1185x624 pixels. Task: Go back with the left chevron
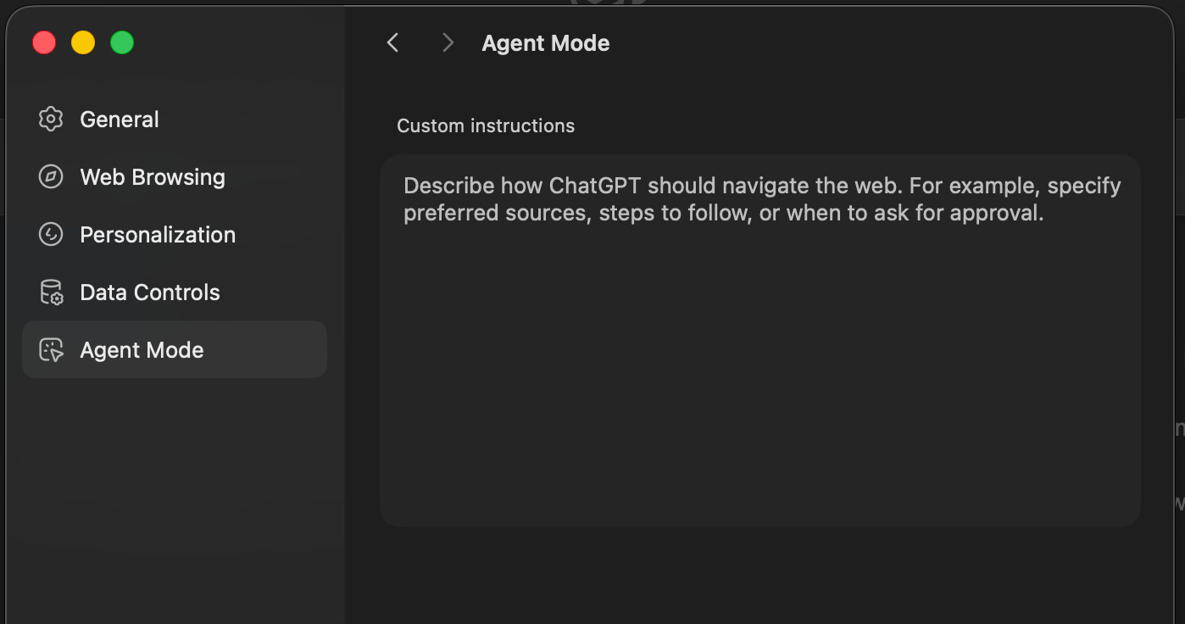point(392,43)
